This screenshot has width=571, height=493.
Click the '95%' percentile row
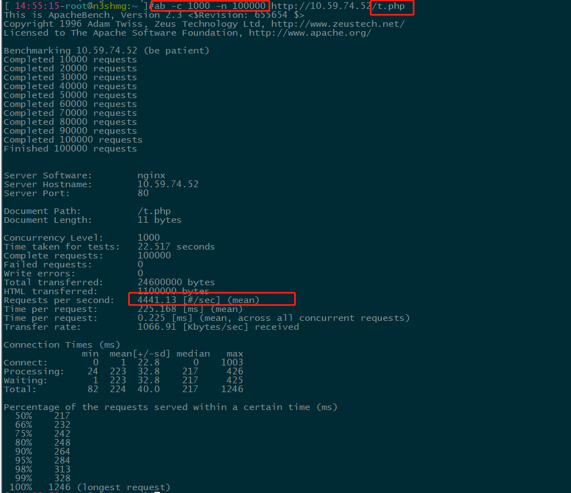(42, 461)
